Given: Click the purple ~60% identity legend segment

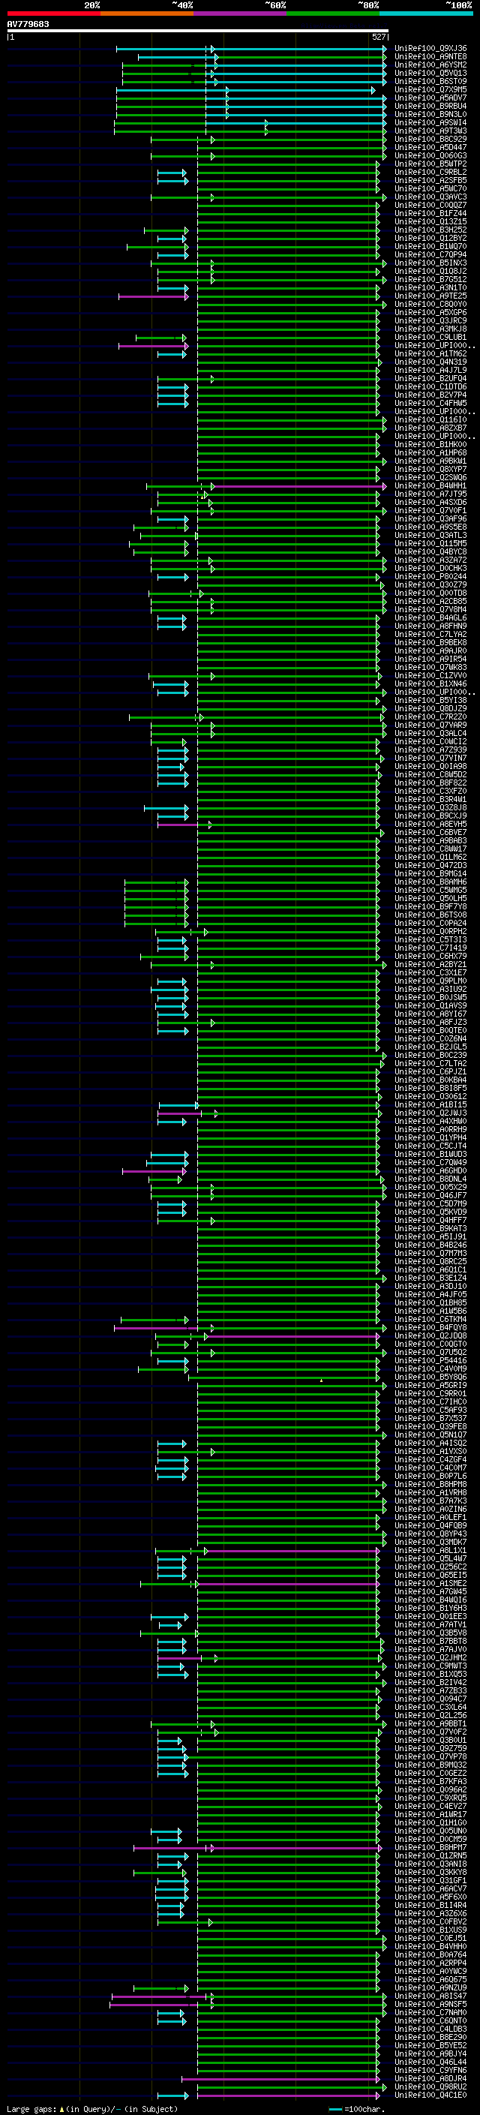Looking at the screenshot, I should (241, 14).
